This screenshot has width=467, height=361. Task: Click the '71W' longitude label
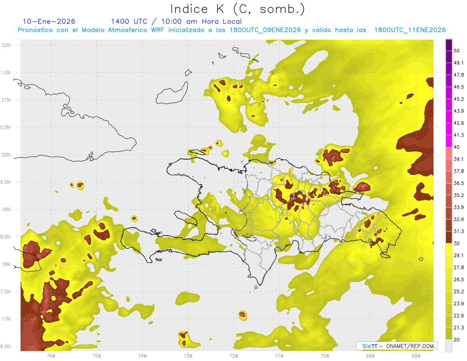click(279, 356)
